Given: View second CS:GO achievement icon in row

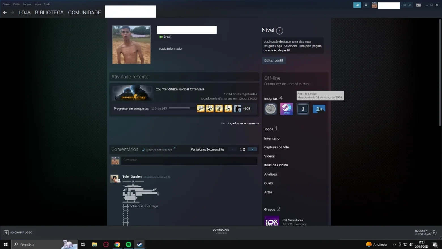Looking at the screenshot, I should [210, 109].
